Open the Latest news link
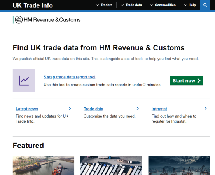This screenshot has height=175, width=215. pyautogui.click(x=27, y=109)
